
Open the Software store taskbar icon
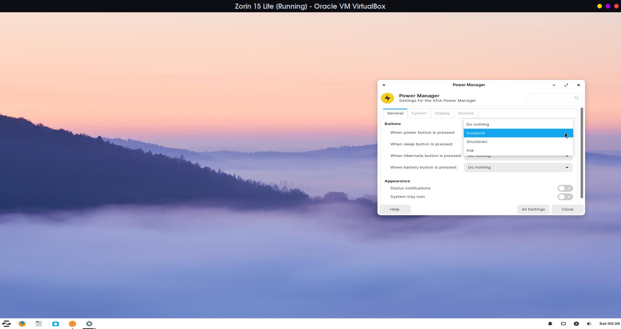coord(56,324)
